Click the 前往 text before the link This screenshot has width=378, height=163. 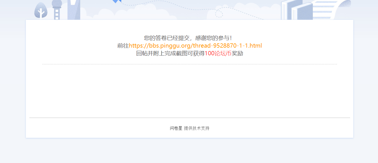click(123, 46)
